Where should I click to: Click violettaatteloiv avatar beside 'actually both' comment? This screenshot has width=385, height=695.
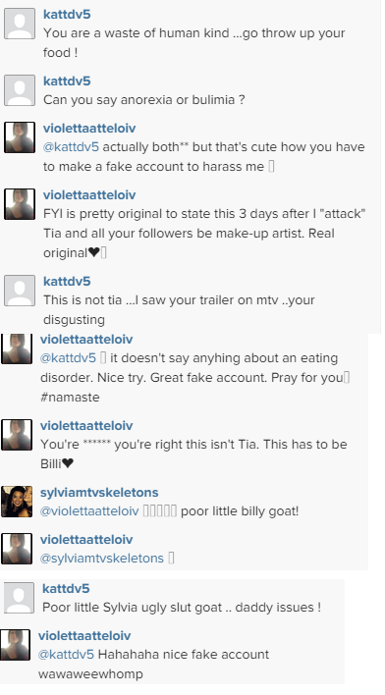pyautogui.click(x=20, y=137)
